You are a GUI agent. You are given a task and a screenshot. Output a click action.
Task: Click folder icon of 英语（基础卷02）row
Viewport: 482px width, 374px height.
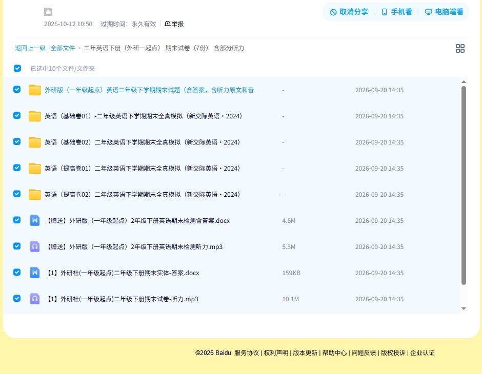(35, 142)
